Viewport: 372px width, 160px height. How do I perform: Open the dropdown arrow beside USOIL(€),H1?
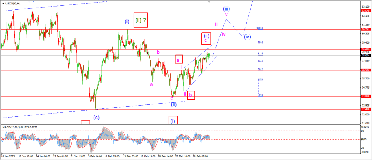(x=3, y=3)
